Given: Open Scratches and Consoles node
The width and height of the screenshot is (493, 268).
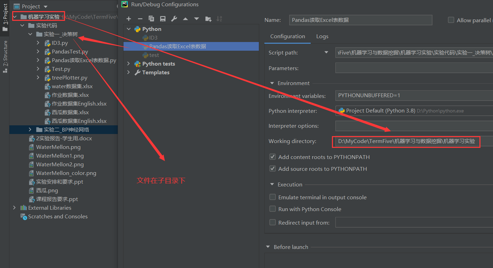Looking at the screenshot, I should (x=58, y=217).
